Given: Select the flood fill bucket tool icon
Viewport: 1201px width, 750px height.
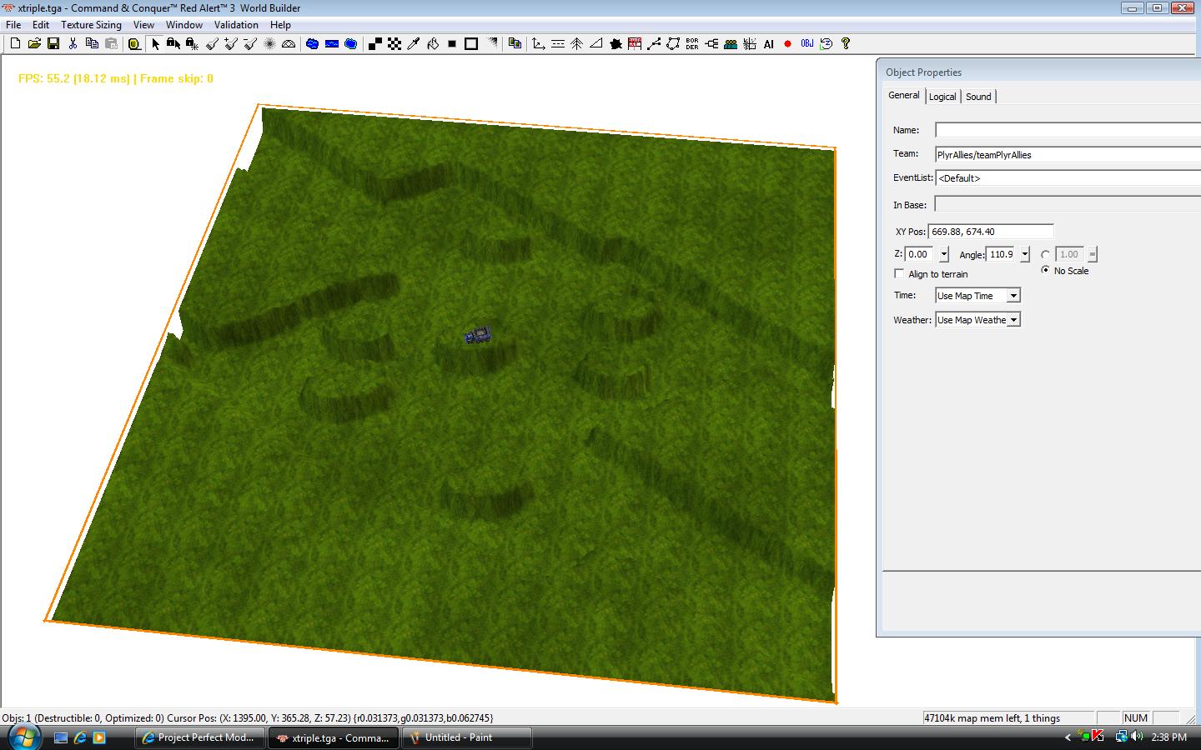Looking at the screenshot, I should click(433, 43).
